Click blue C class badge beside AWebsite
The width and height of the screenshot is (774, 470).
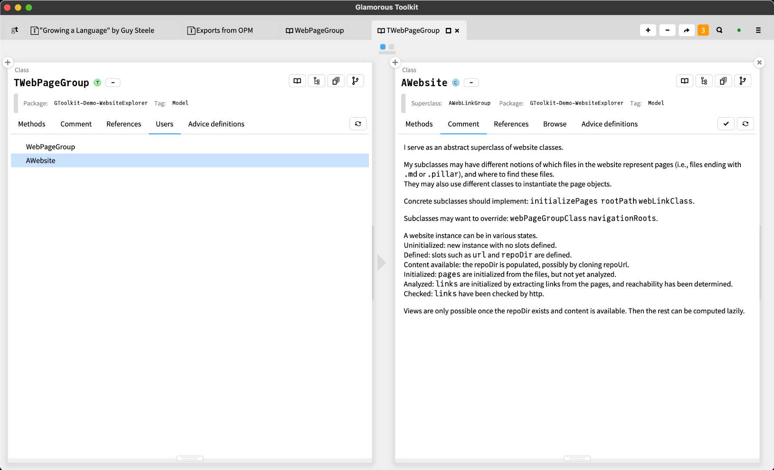[x=456, y=83]
